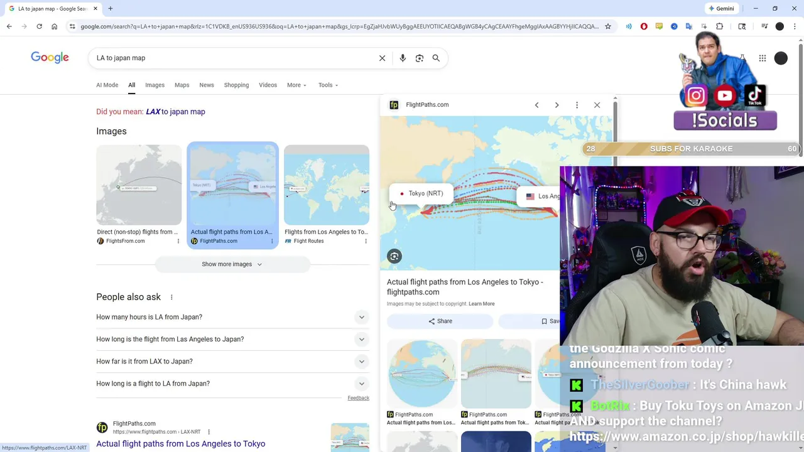Search by image with the camera lens icon
Image resolution: width=804 pixels, height=452 pixels.
[419, 58]
